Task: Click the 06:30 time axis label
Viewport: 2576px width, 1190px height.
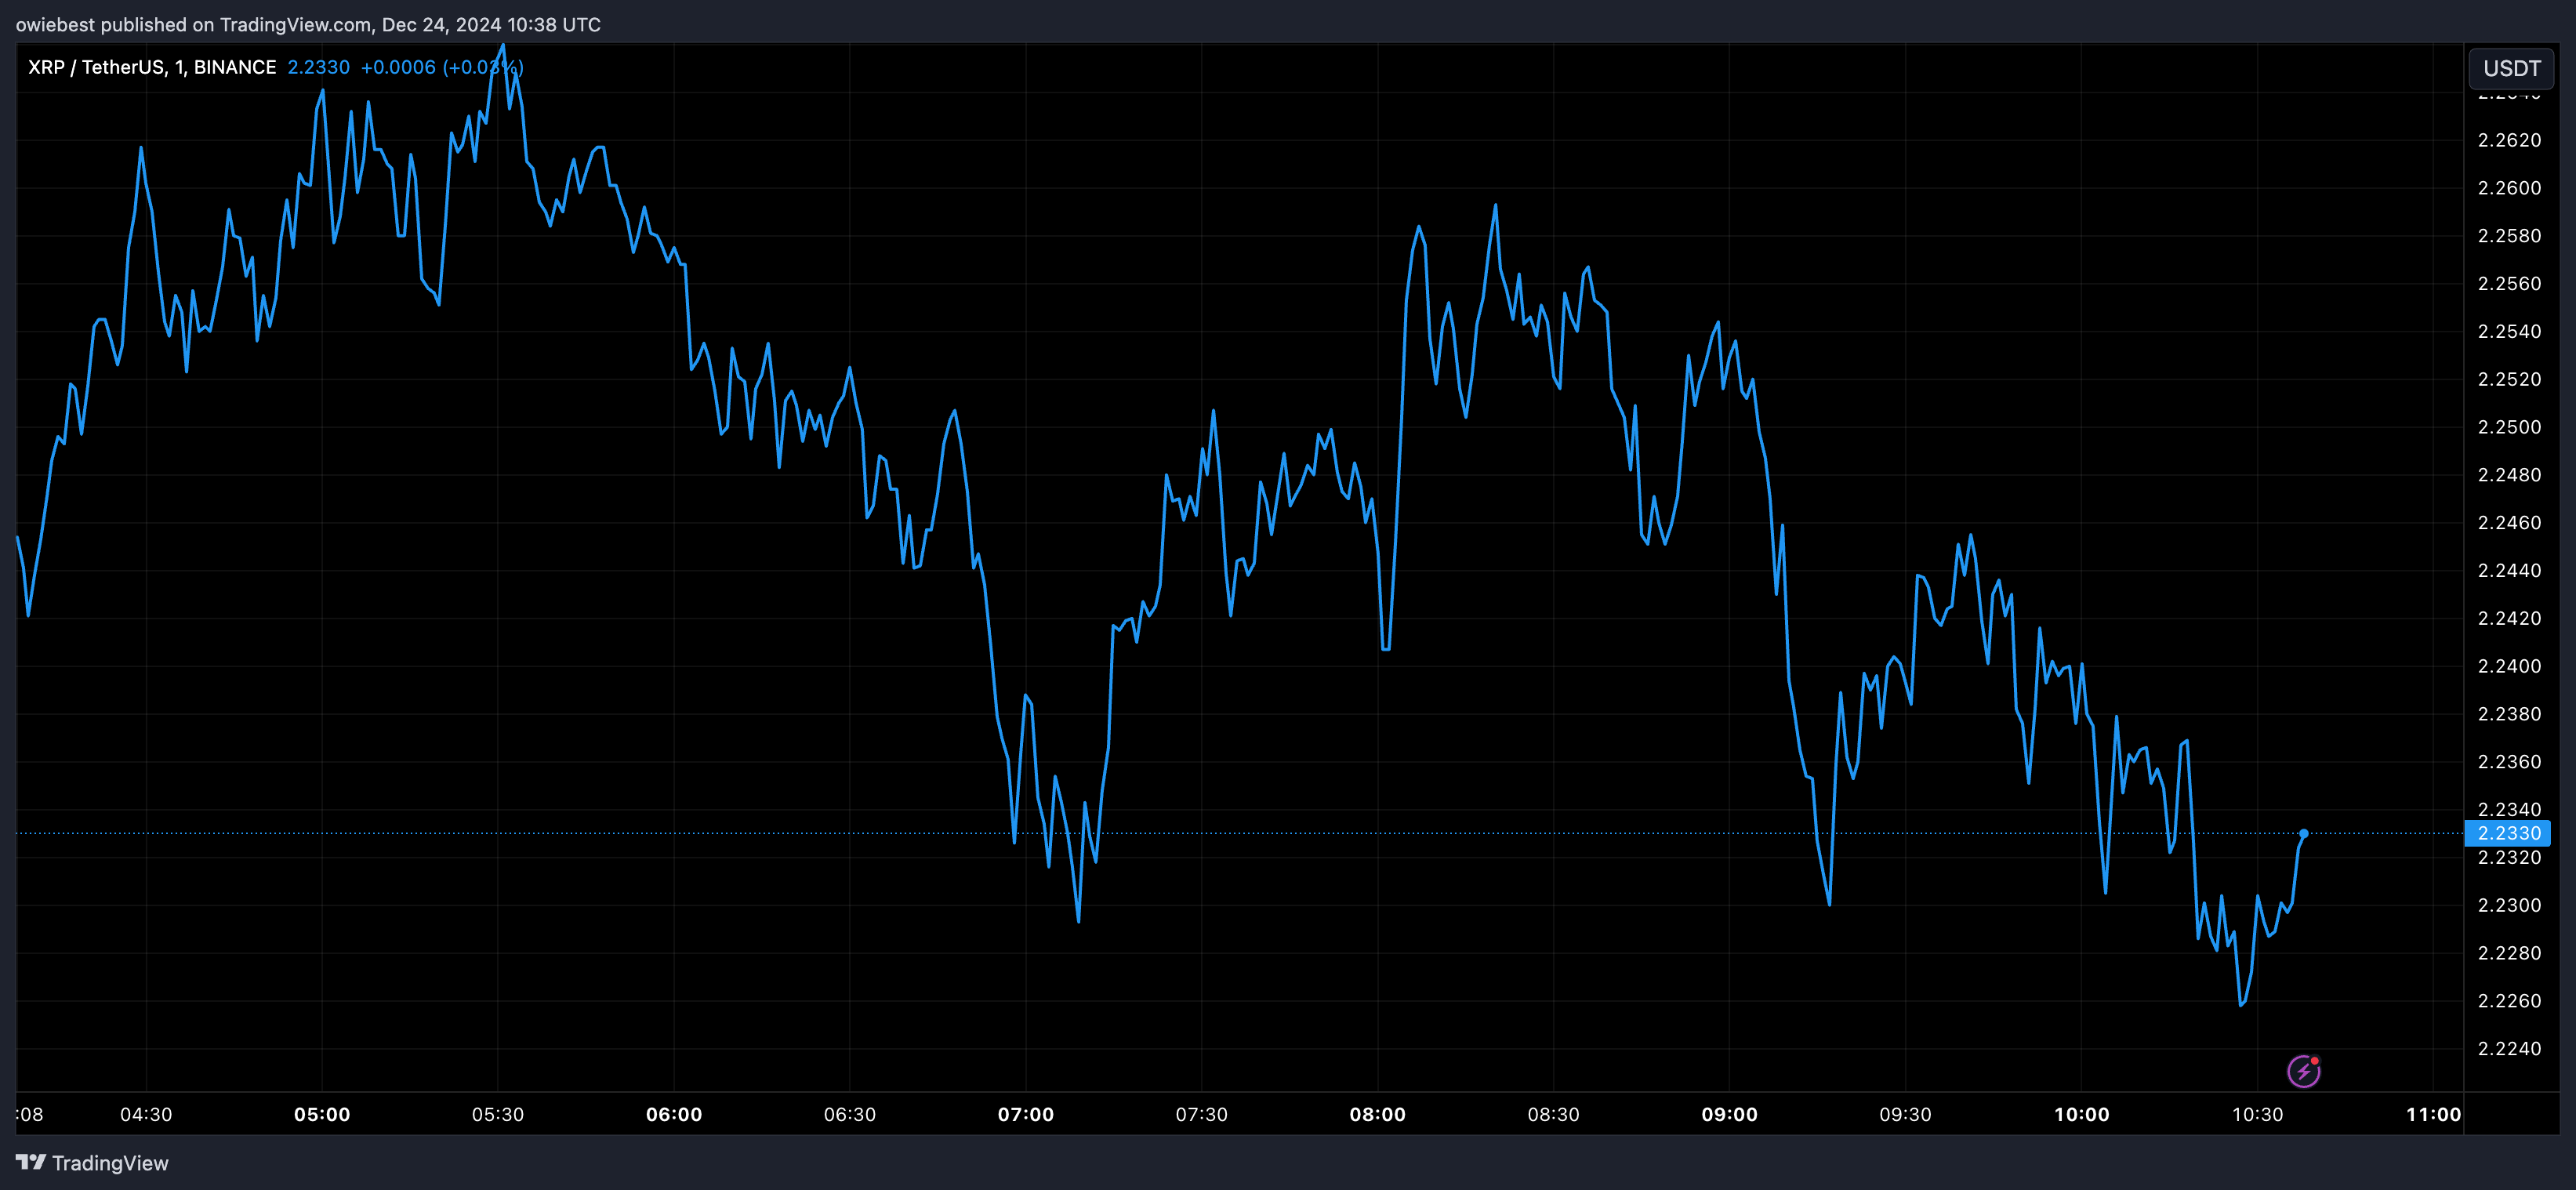Action: (x=850, y=1114)
